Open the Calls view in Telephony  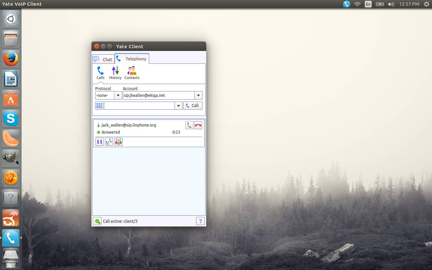coord(101,73)
